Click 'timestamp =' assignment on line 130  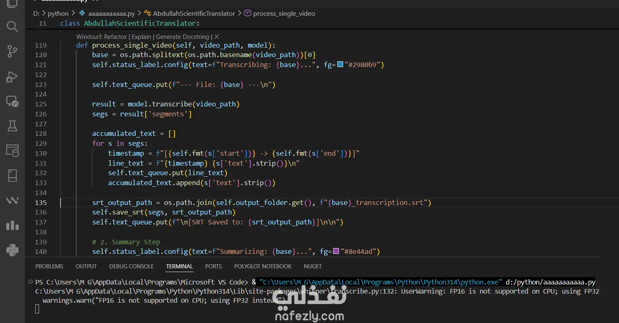point(130,153)
